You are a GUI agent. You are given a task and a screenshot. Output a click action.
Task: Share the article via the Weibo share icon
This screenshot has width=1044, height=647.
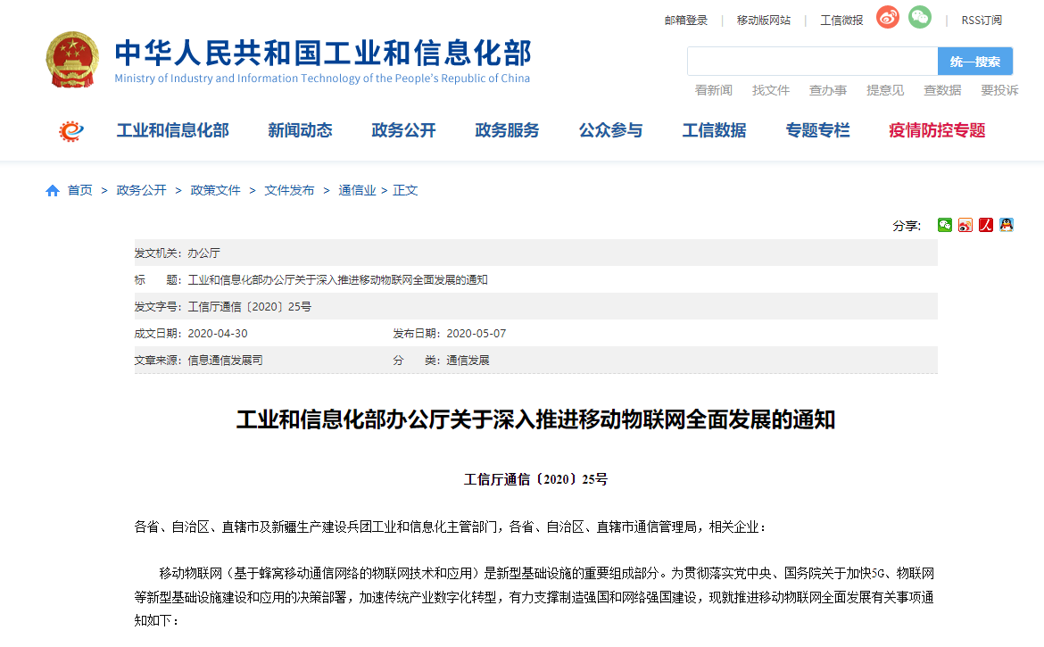965,225
